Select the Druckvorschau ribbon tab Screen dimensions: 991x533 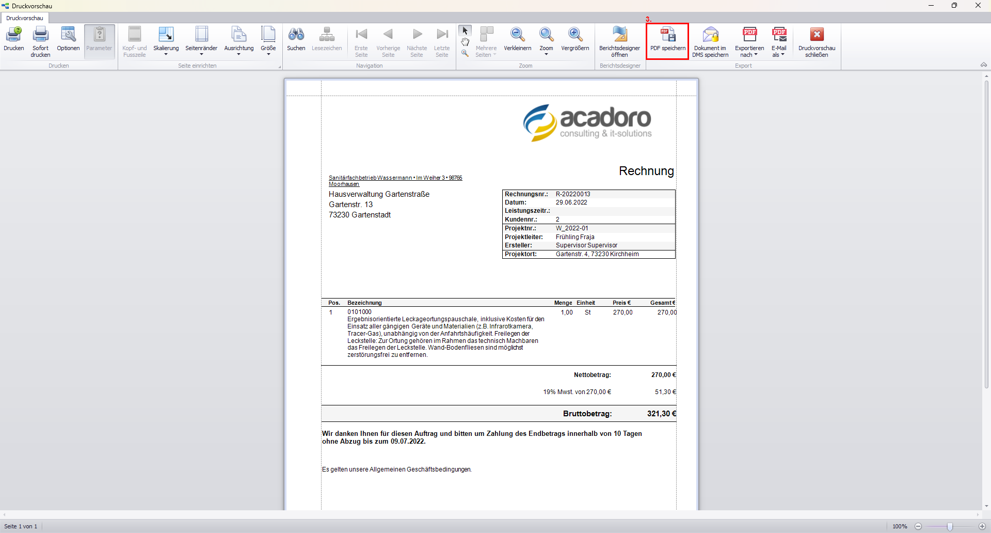(25, 18)
